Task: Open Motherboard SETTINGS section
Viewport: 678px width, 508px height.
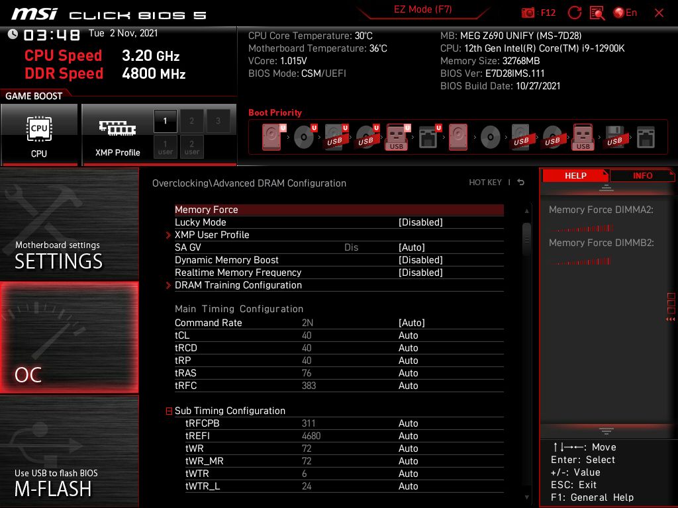Action: tap(69, 224)
